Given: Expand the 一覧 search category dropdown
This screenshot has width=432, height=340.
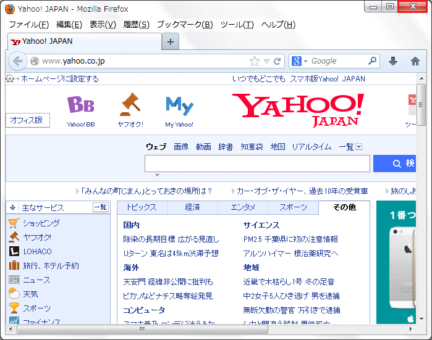Looking at the screenshot, I should coord(358,147).
